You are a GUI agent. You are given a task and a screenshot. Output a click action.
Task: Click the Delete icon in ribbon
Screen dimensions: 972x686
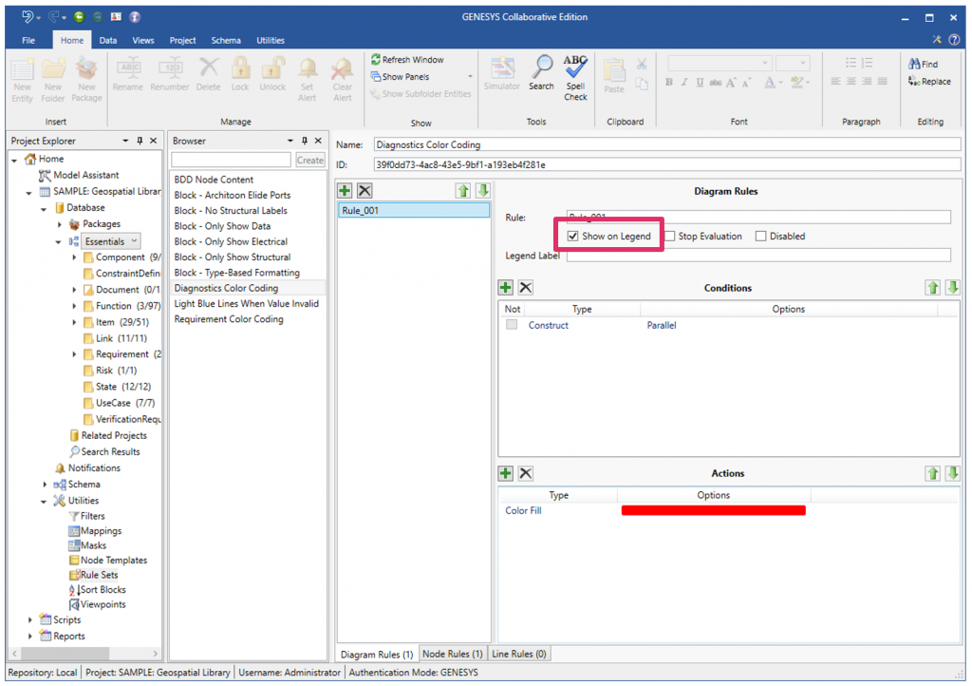coord(208,68)
